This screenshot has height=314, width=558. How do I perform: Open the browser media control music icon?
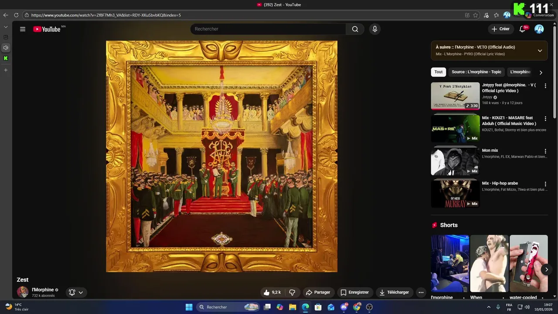(x=486, y=15)
